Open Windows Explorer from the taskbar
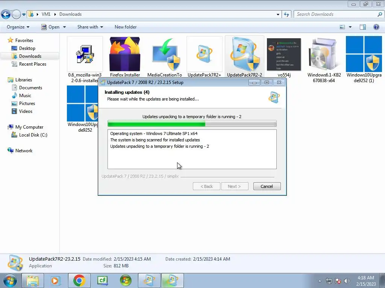 click(33, 280)
